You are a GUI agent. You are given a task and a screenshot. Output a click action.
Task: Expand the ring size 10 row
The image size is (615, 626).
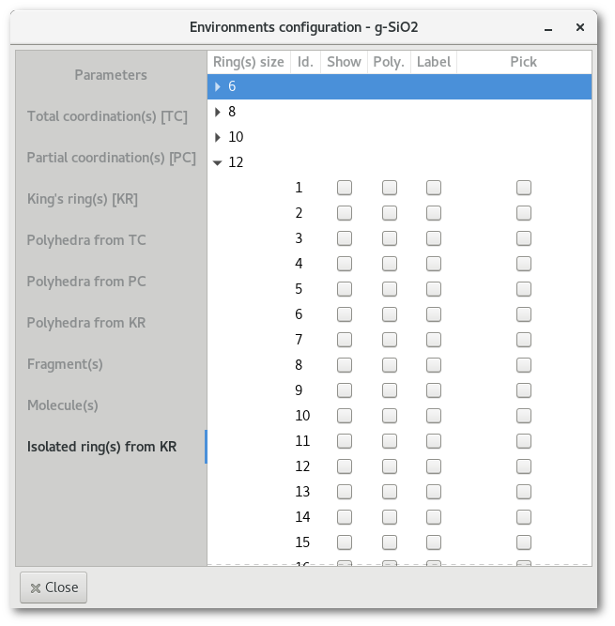[x=218, y=137]
